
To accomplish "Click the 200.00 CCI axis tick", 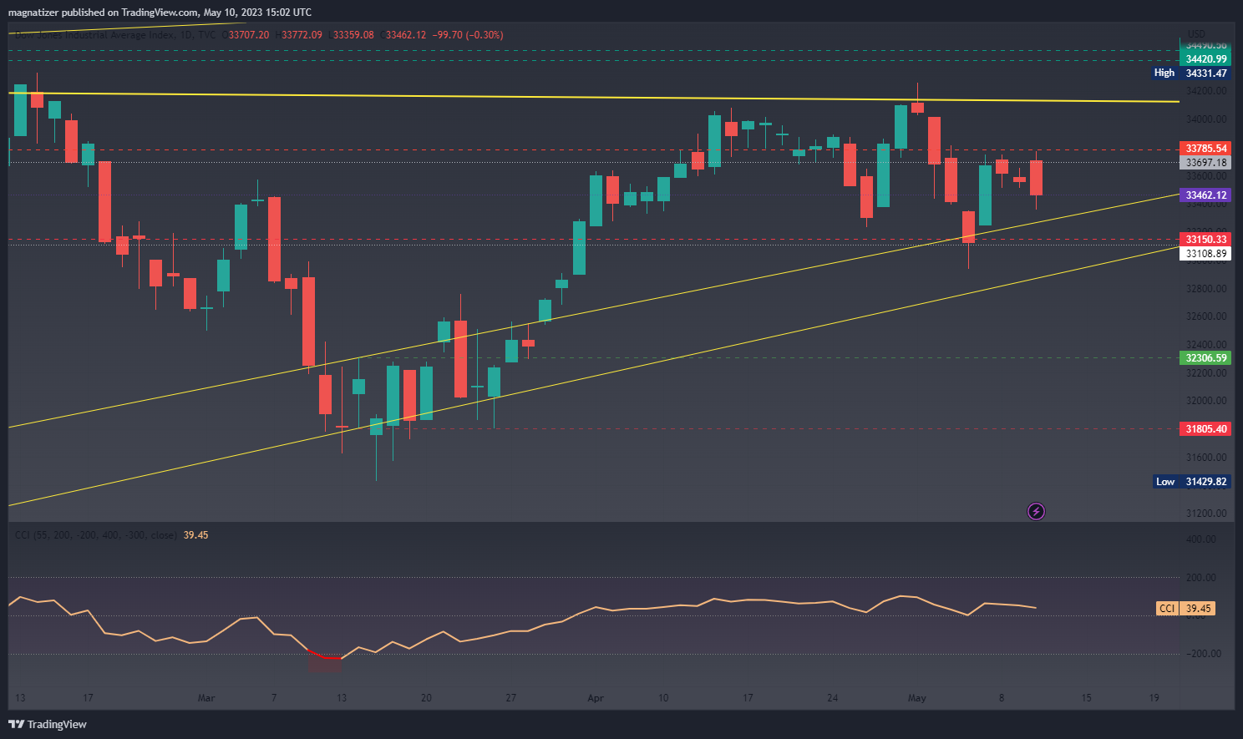I will tap(1201, 578).
